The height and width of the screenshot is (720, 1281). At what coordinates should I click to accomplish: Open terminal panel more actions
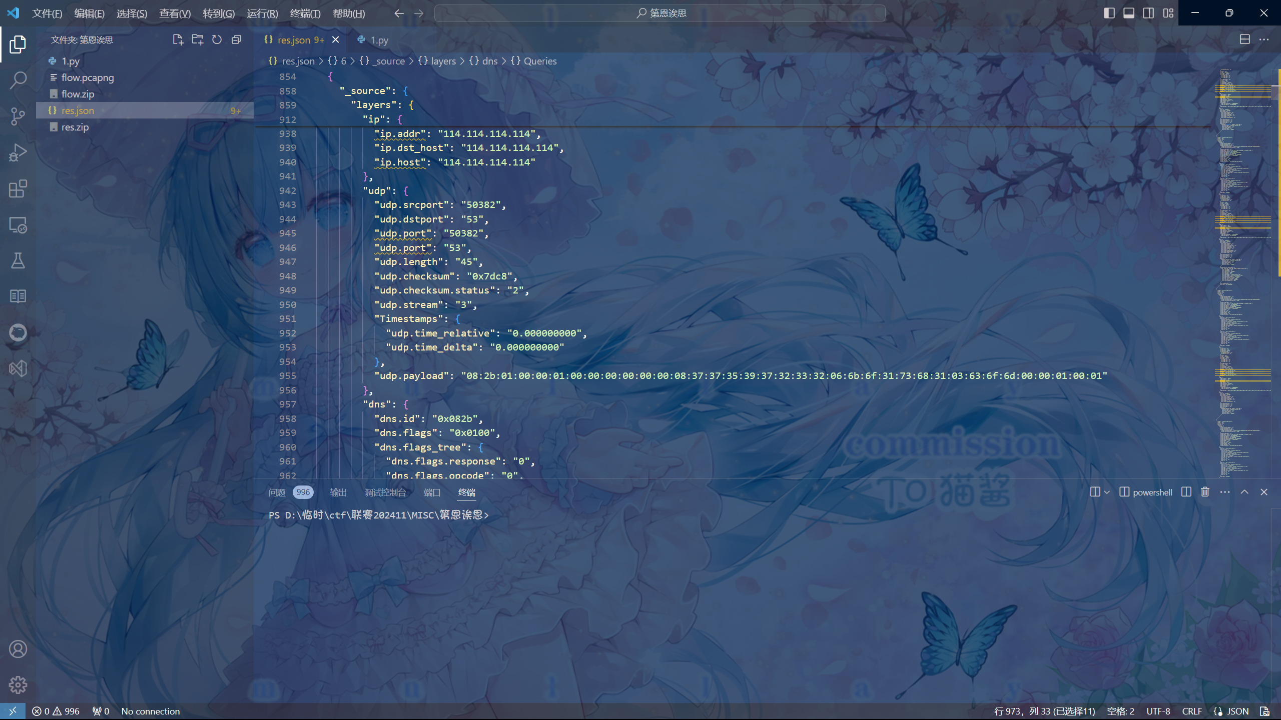[1225, 492]
